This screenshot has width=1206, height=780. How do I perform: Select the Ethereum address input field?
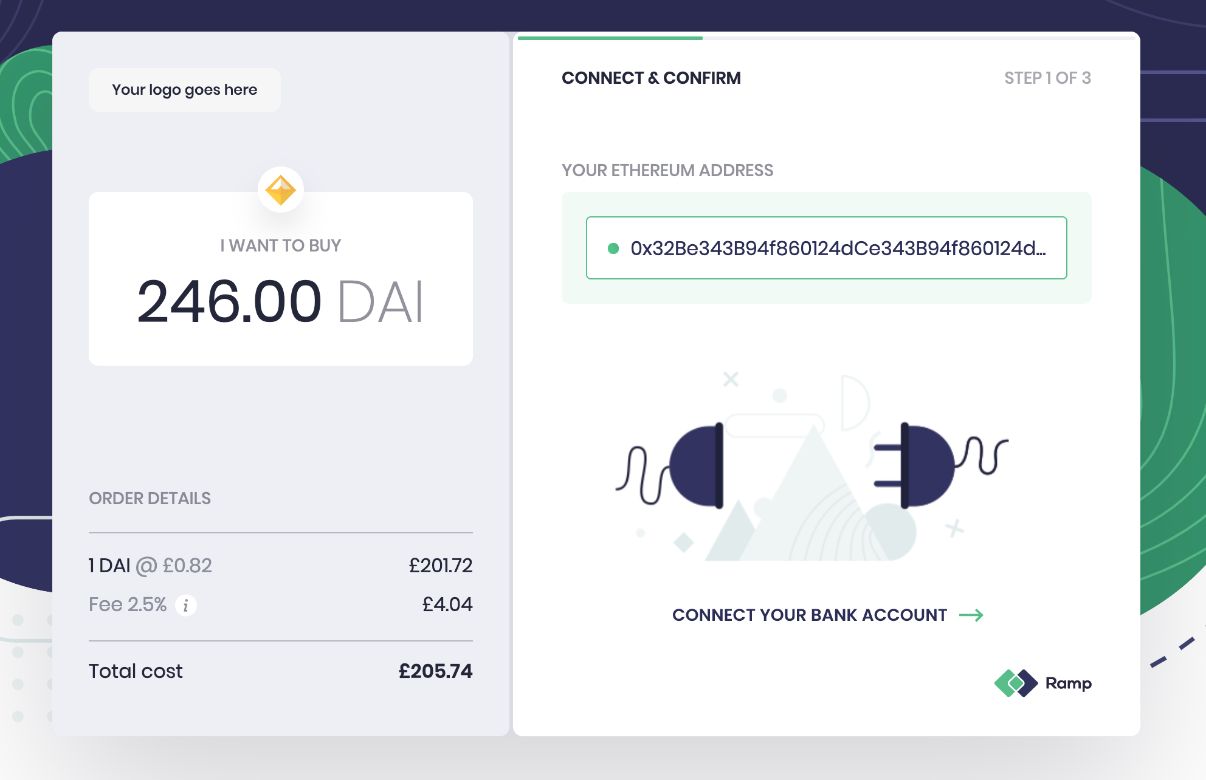tap(827, 248)
